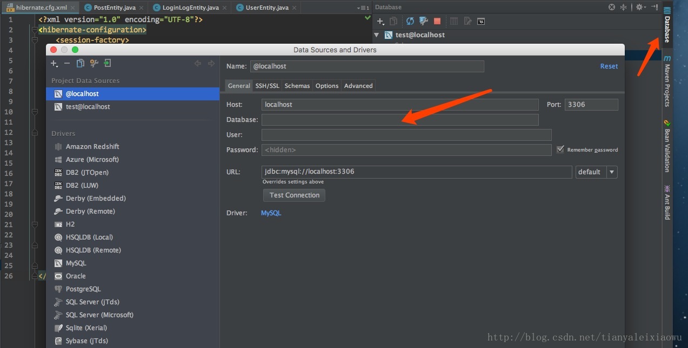Screen dimensions: 688x348
Task: Open the SQL console icon
Action: pyautogui.click(x=481, y=21)
